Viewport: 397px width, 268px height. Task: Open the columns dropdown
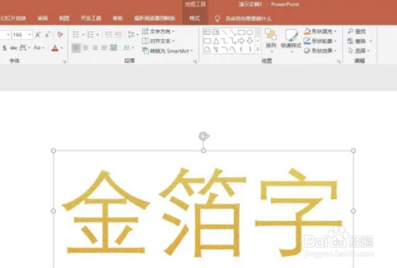[x=128, y=48]
